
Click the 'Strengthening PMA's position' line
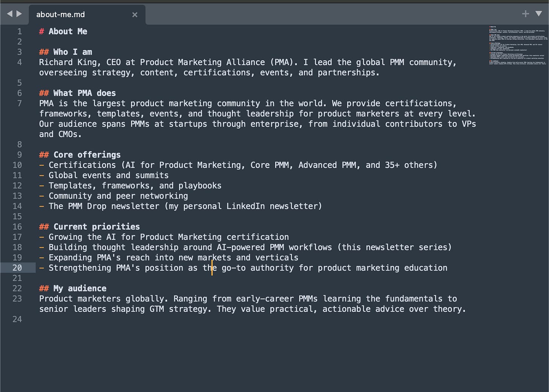click(243, 268)
